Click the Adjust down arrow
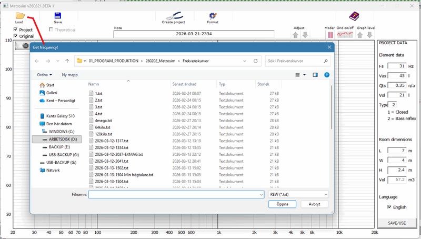This screenshot has height=239, width=421. pos(305,35)
